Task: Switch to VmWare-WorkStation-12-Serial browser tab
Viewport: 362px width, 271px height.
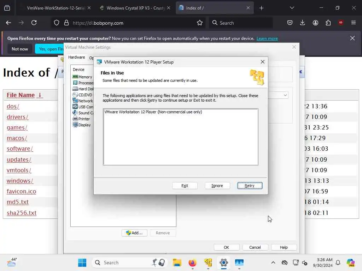Action: click(x=56, y=8)
